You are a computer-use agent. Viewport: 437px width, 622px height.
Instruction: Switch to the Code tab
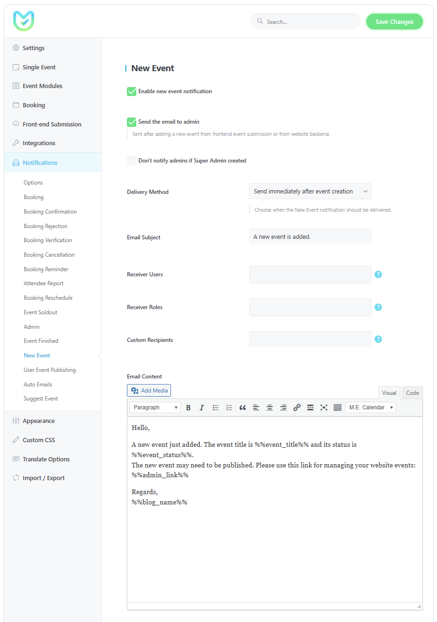point(412,392)
